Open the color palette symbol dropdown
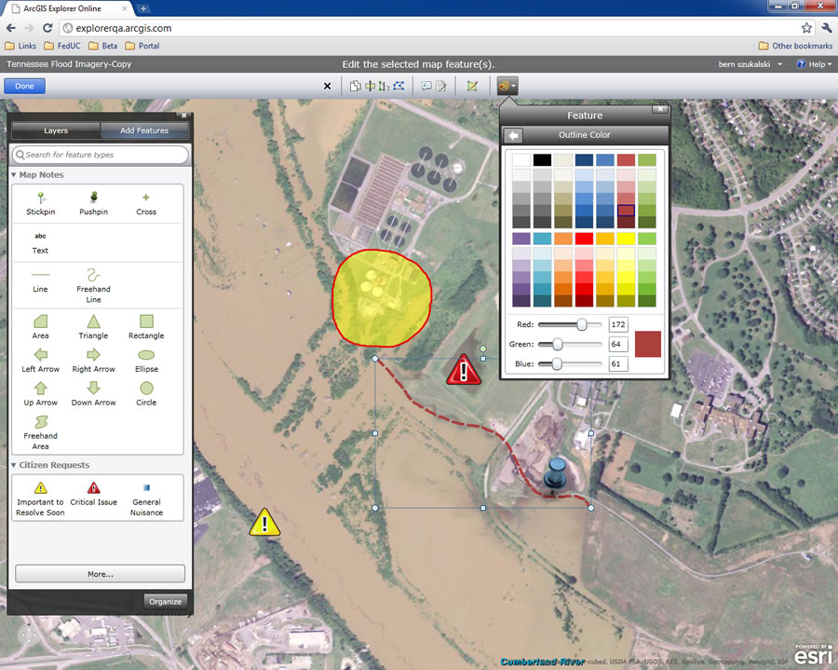This screenshot has height=670, width=838. click(x=507, y=86)
